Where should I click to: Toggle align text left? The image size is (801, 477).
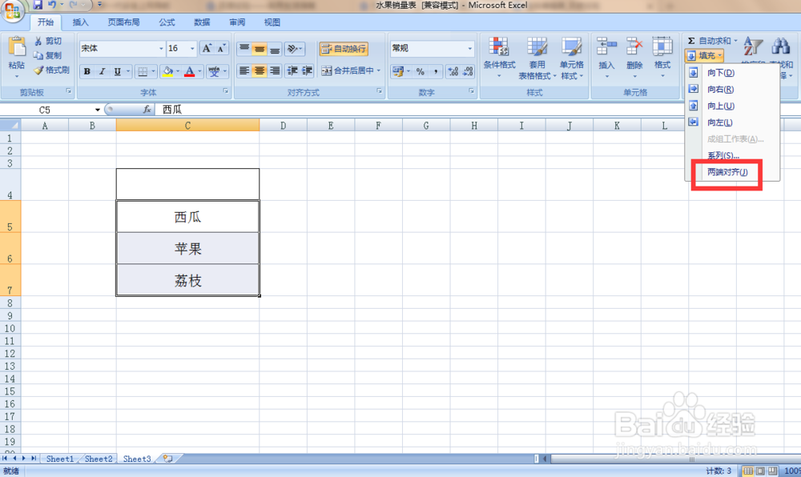[244, 71]
